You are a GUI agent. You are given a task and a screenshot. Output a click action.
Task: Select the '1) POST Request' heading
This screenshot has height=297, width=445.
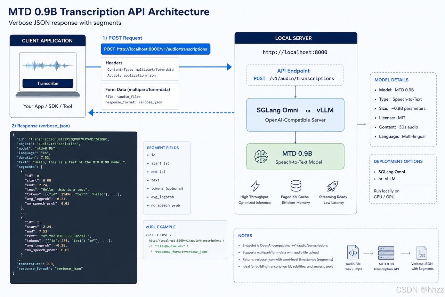tap(122, 38)
